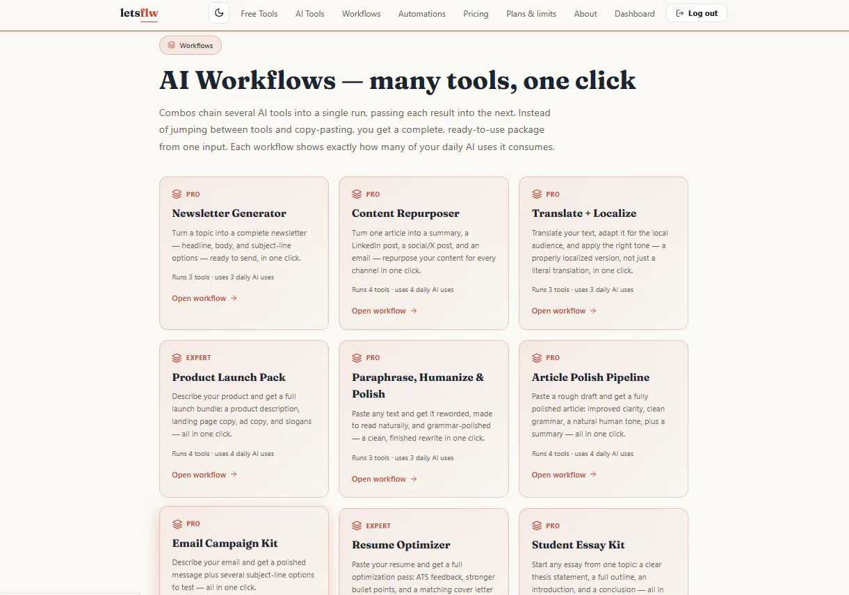Image resolution: width=849 pixels, height=595 pixels.
Task: Open workflow for Translate + Localize
Action: coord(565,311)
